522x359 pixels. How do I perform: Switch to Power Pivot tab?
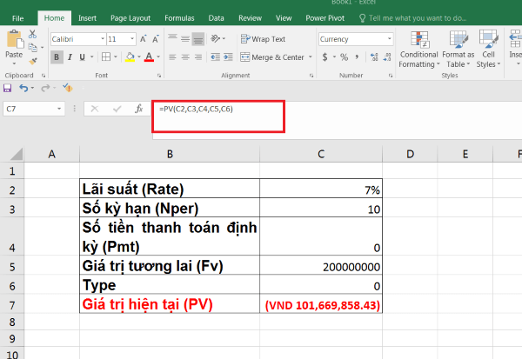(325, 18)
